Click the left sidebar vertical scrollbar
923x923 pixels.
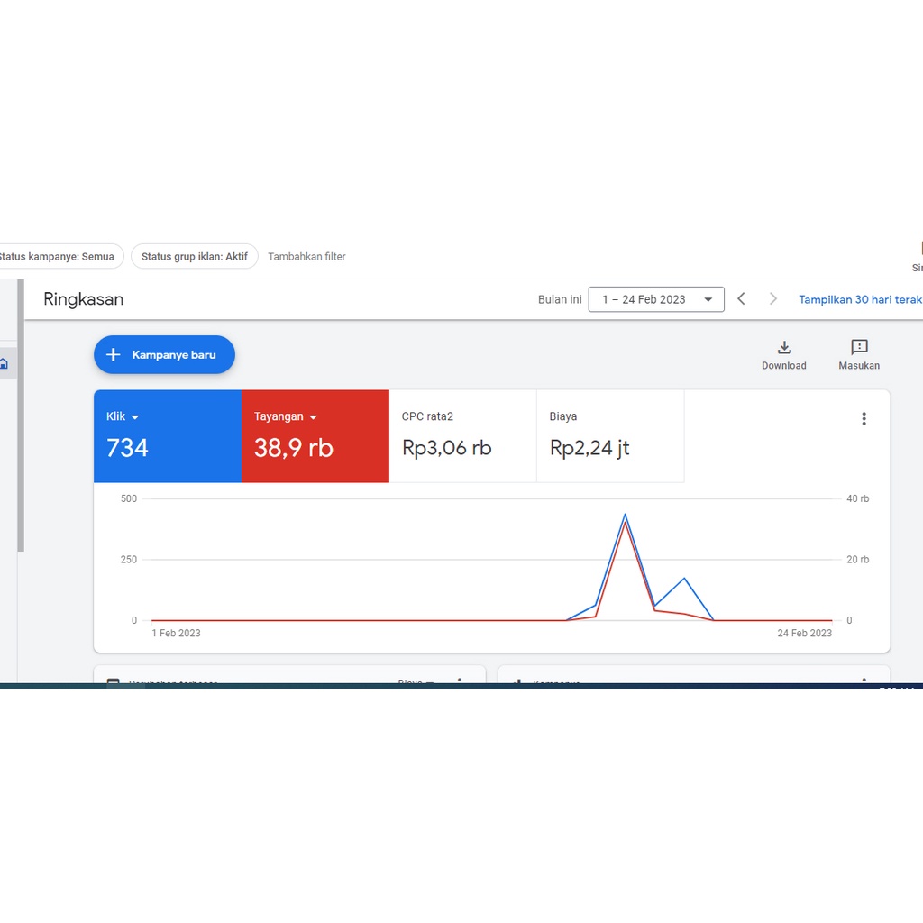(x=21, y=415)
